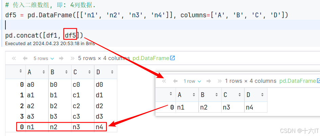Sort column B in the 1-row table
This screenshot has width=320, height=136.
[x=217, y=95]
